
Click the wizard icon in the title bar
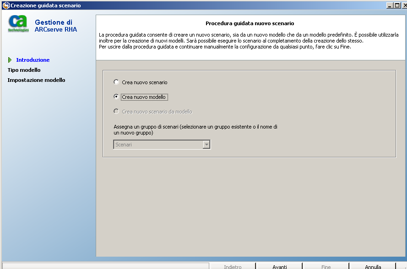coord(6,5)
